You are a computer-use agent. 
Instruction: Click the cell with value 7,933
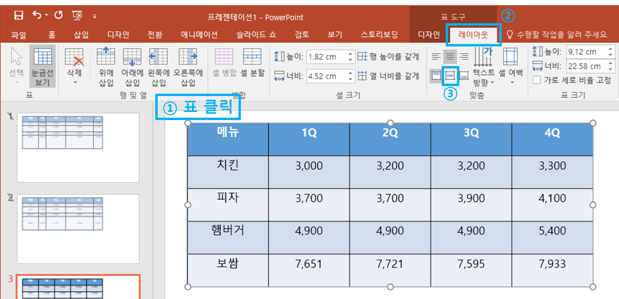point(552,270)
